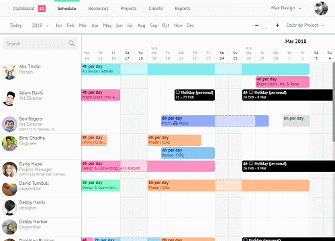Toggle the zoom level switch
The height and width of the screenshot is (241, 335).
click(267, 25)
